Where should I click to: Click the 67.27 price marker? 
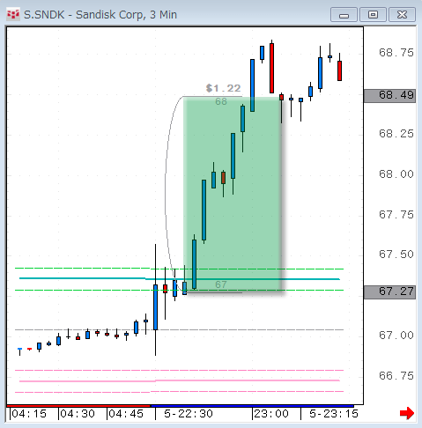(x=390, y=291)
